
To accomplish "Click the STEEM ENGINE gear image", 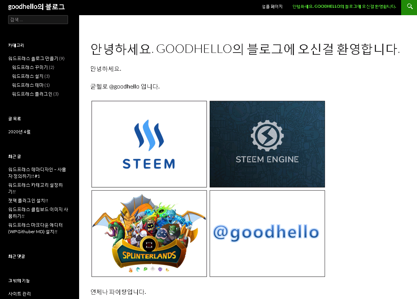I will 267,144.
